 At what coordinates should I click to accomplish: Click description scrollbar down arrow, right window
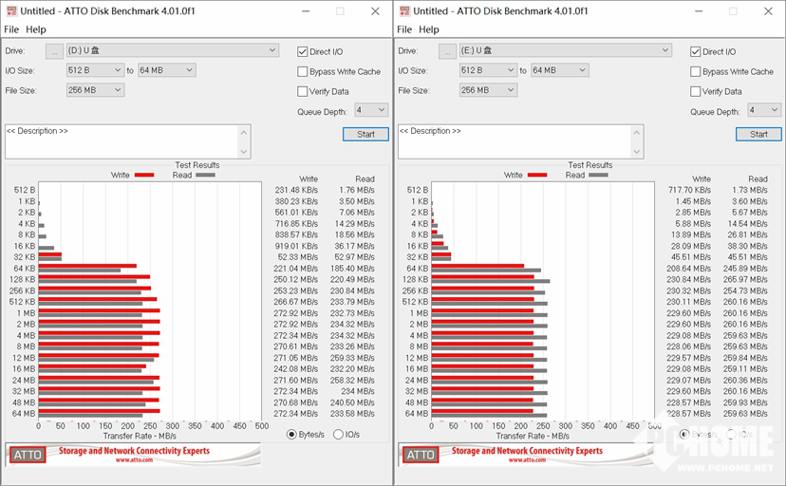(x=637, y=151)
